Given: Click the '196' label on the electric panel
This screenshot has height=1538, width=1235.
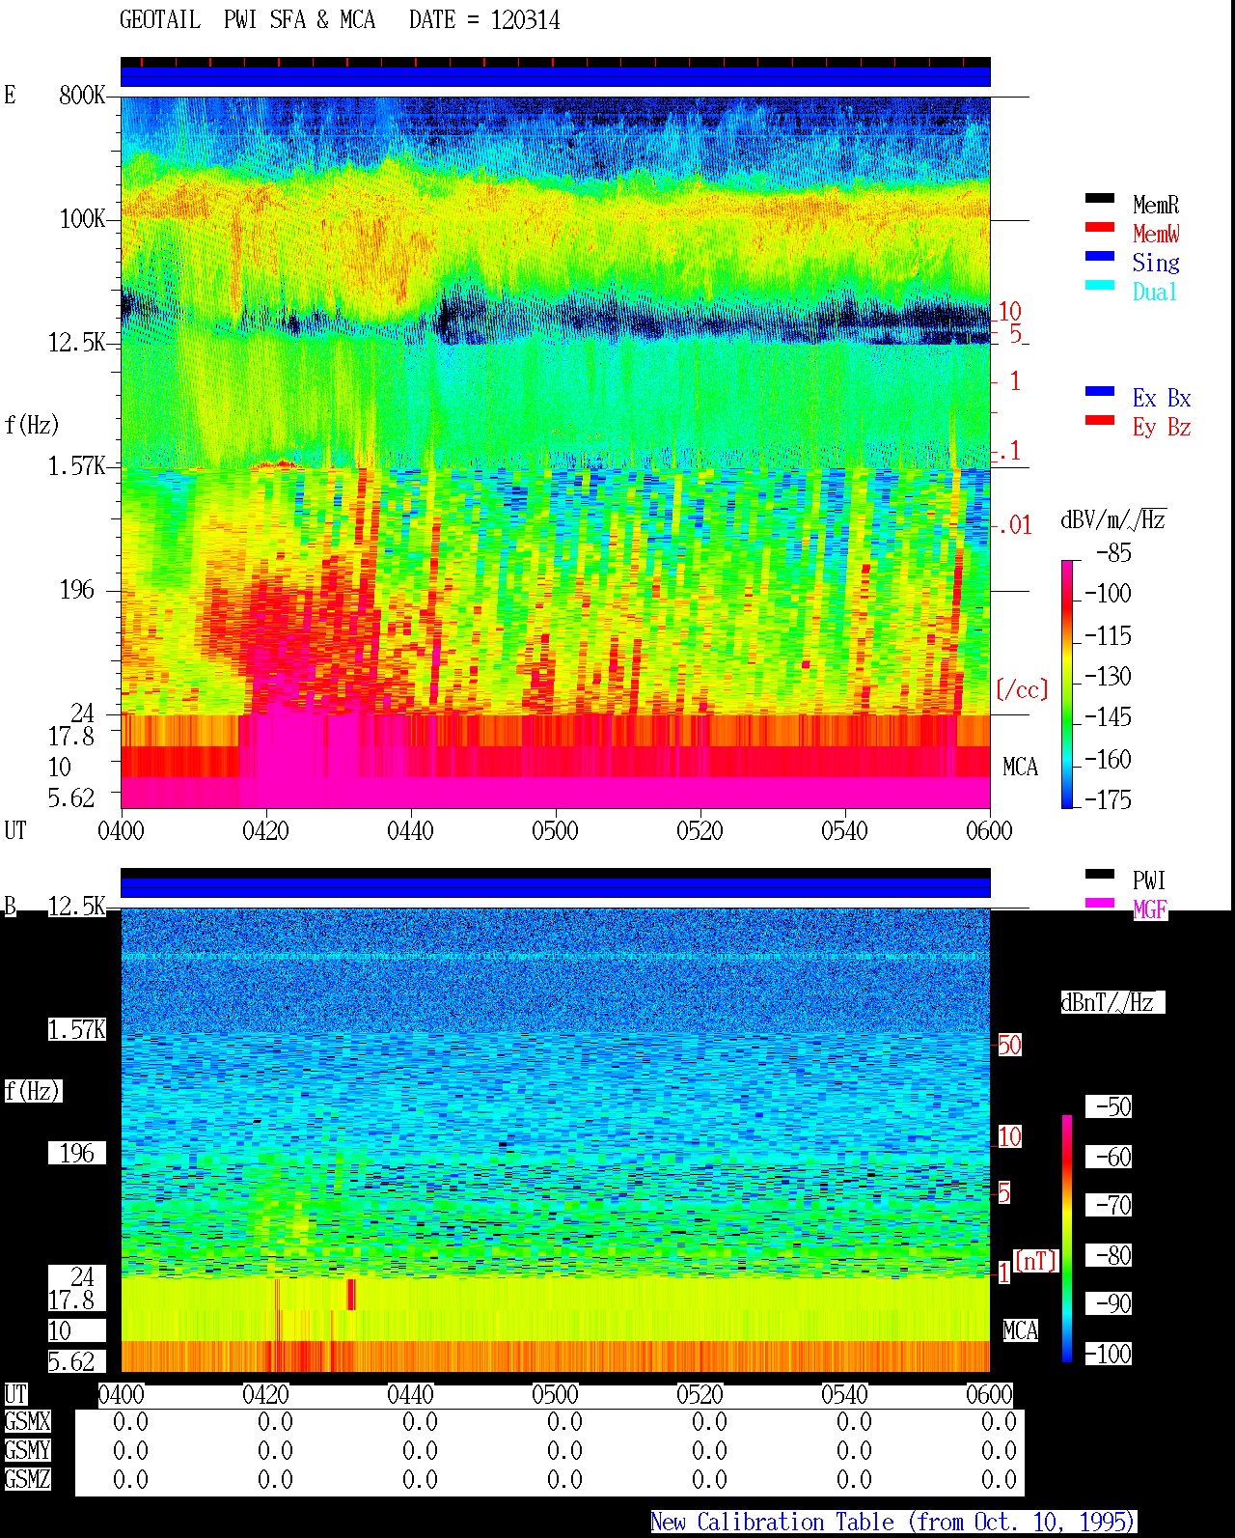Looking at the screenshot, I should click(x=77, y=589).
